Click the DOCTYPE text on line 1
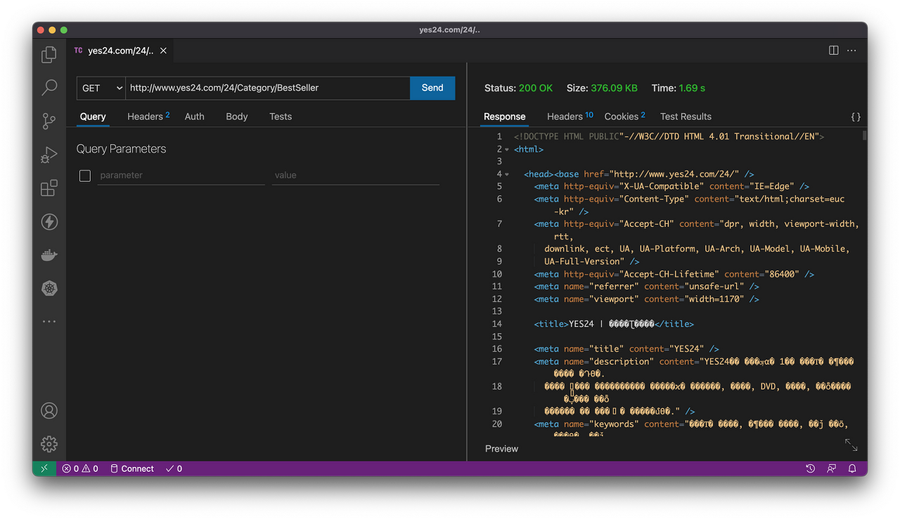Viewport: 900px width, 519px height. point(669,137)
